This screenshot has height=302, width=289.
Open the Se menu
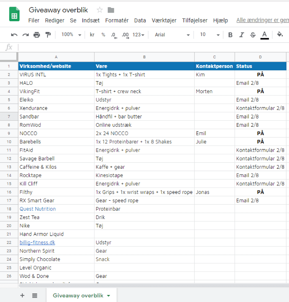(73, 20)
